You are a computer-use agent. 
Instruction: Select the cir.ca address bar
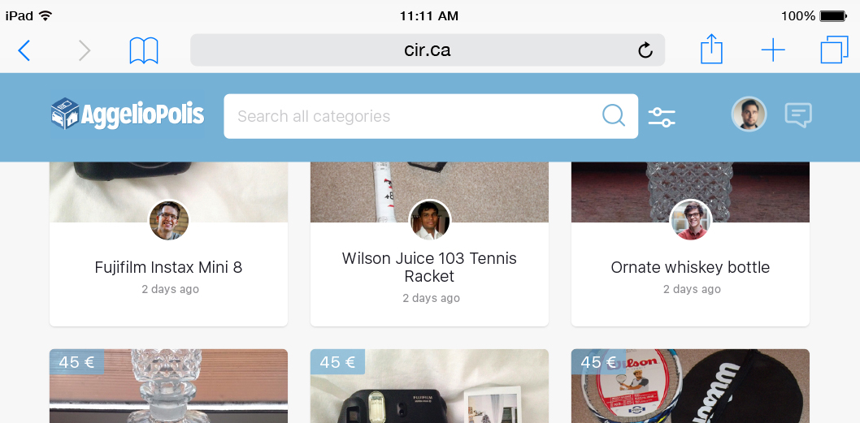coord(428,50)
